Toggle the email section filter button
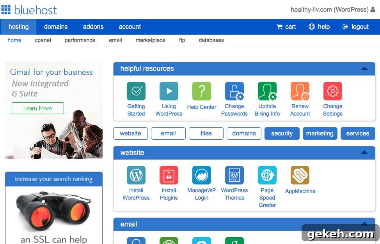This screenshot has width=380, height=244. point(168,133)
